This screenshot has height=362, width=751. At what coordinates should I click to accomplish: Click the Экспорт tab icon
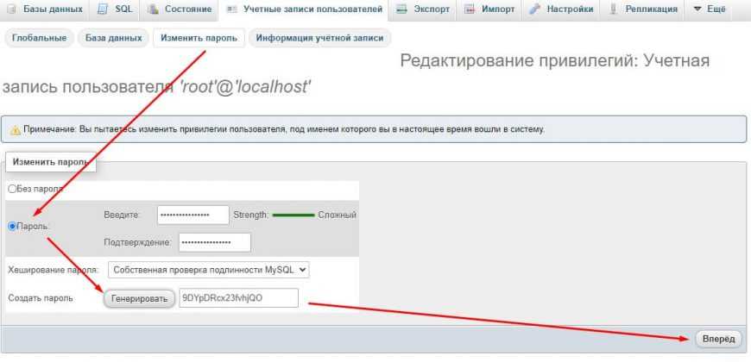click(402, 9)
